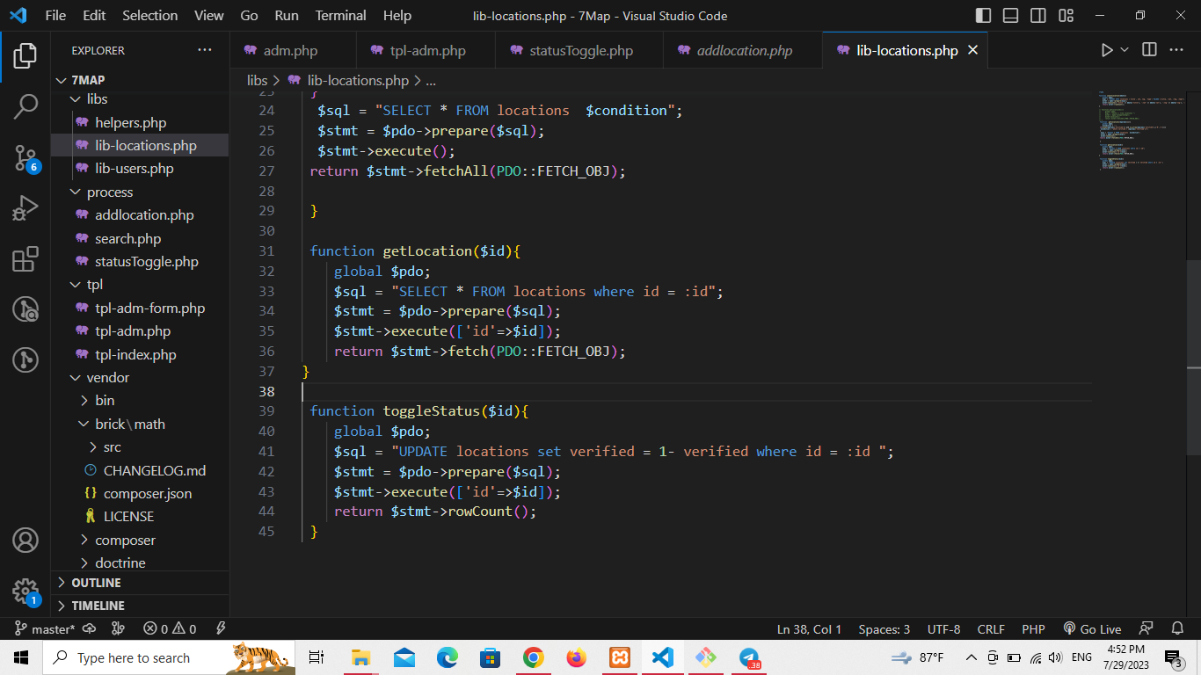This screenshot has width=1201, height=675.
Task: Switch to the addlocation.php tab
Action: coord(742,50)
